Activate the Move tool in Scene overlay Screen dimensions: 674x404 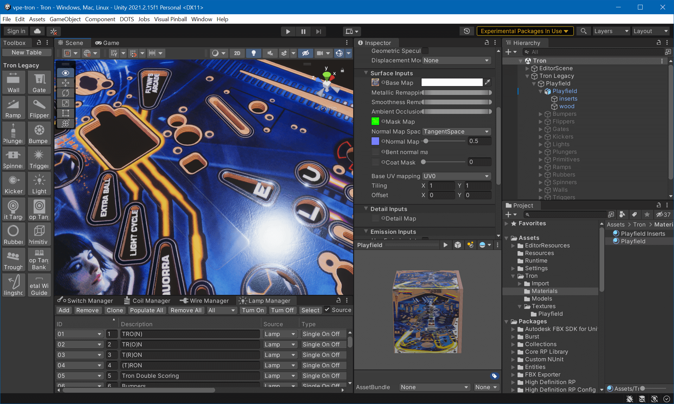[66, 83]
